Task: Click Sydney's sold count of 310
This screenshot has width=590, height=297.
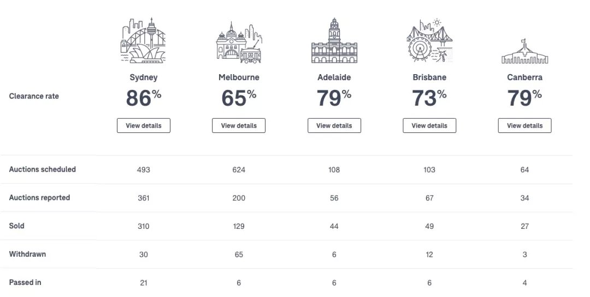Action: (143, 226)
